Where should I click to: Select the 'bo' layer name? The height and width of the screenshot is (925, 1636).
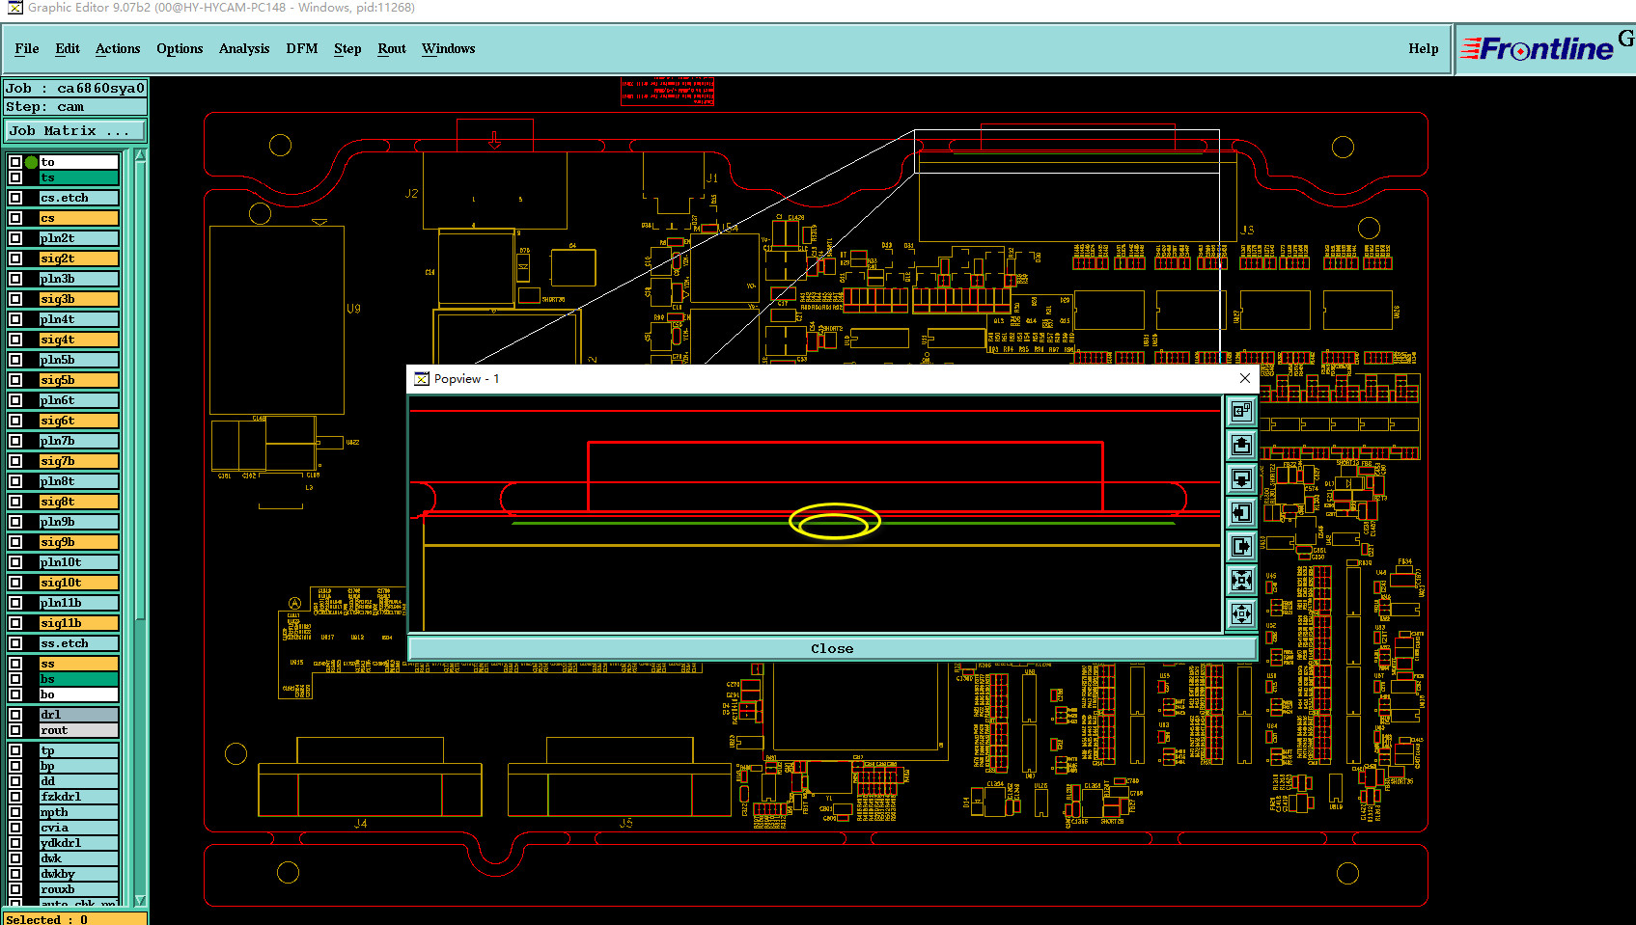[x=79, y=694]
